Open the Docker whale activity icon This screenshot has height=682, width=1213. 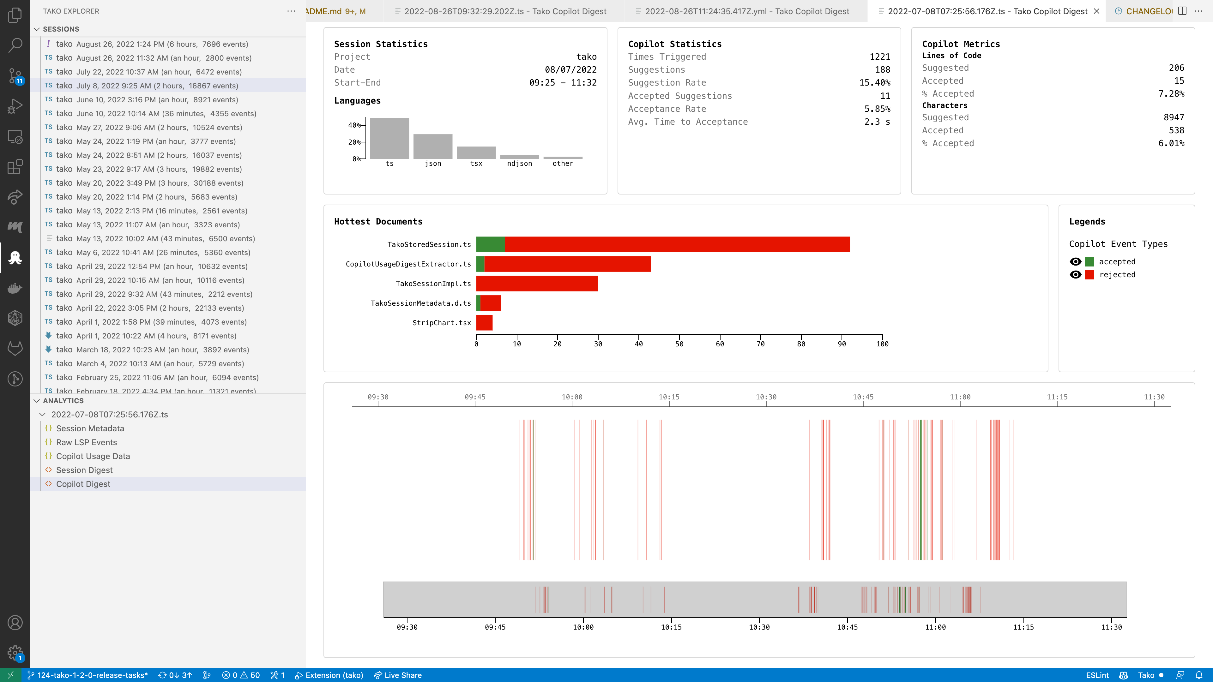[15, 288]
